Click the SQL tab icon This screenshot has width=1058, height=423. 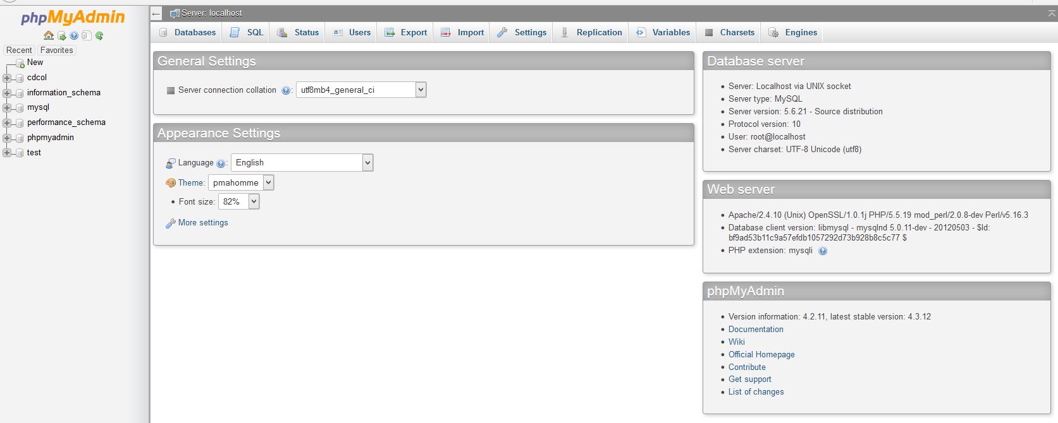click(235, 32)
